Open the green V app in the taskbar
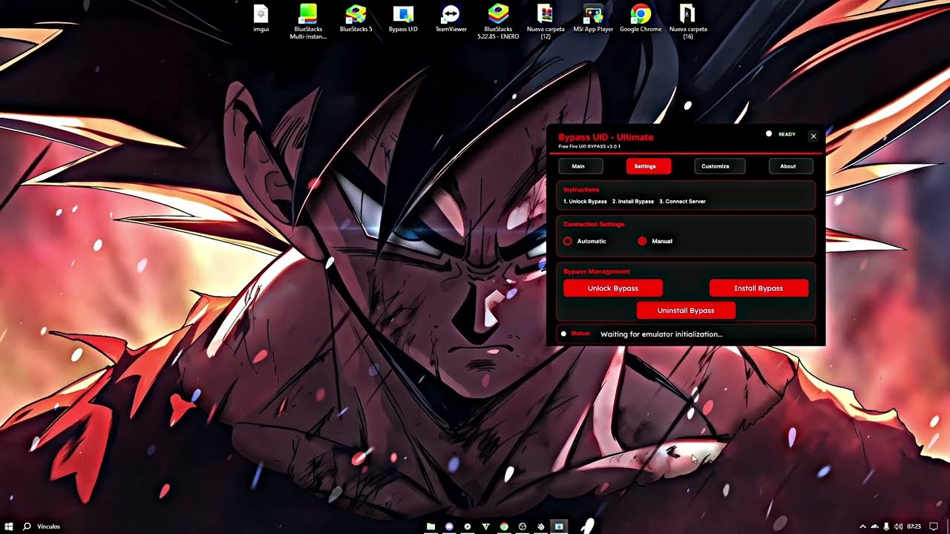This screenshot has height=534, width=950. [x=485, y=527]
